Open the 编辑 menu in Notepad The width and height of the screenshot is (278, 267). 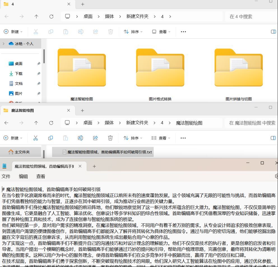point(23,176)
